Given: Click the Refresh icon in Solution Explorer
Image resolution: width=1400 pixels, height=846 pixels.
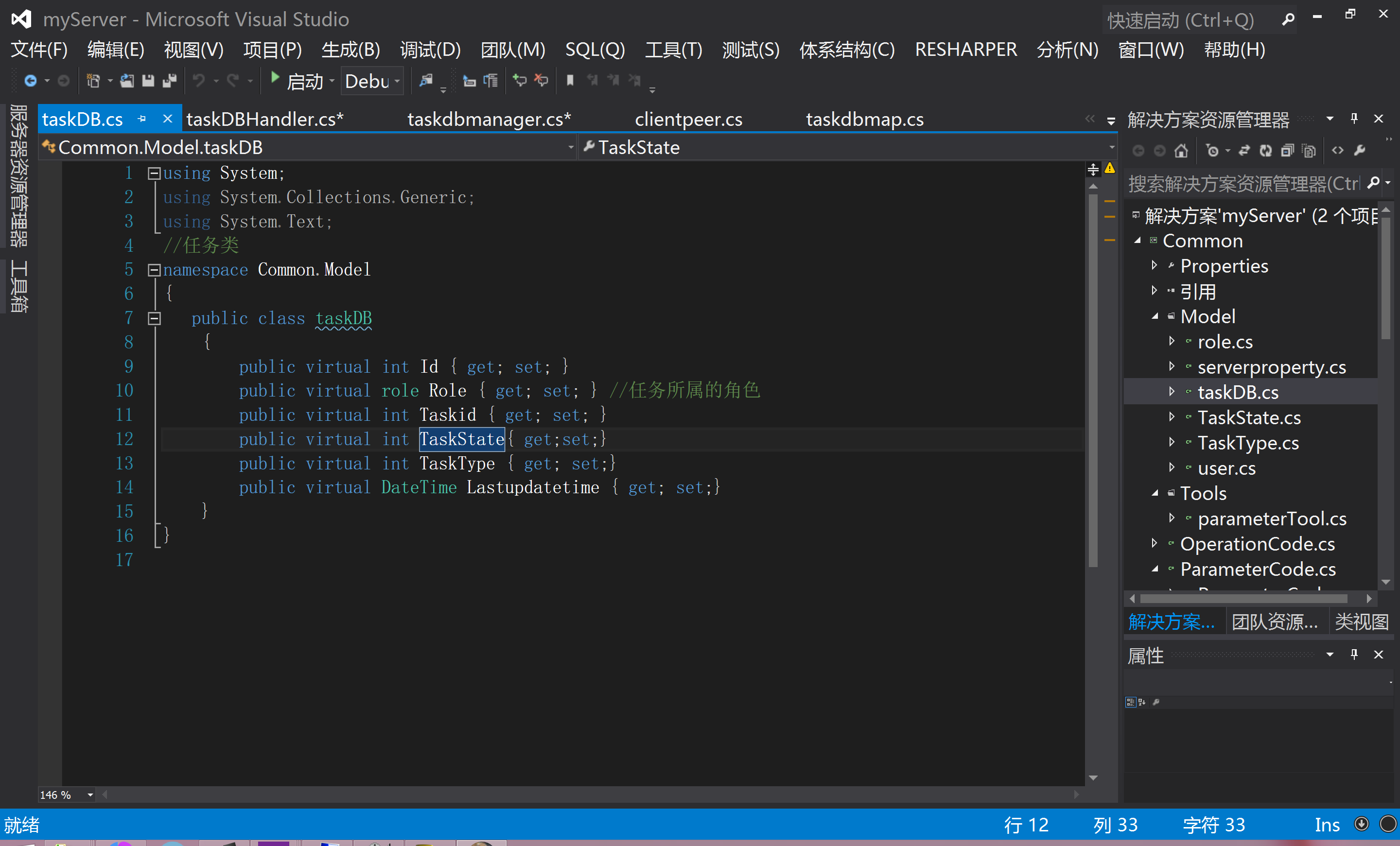Looking at the screenshot, I should pos(1265,151).
